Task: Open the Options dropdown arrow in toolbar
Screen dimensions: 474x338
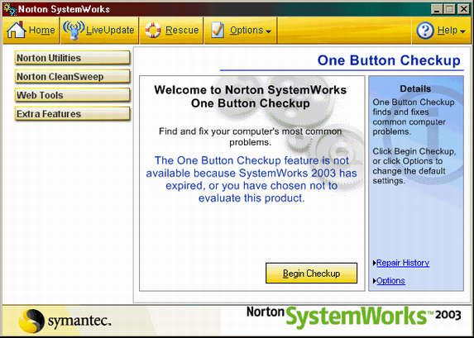Action: [x=268, y=31]
